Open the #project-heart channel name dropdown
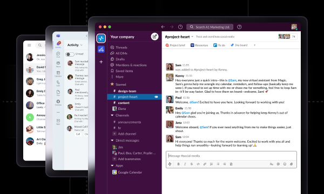Viewport: 324px width, 194px height. (192, 37)
